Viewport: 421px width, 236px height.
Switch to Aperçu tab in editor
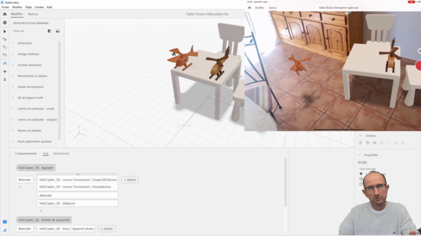[x=33, y=14]
